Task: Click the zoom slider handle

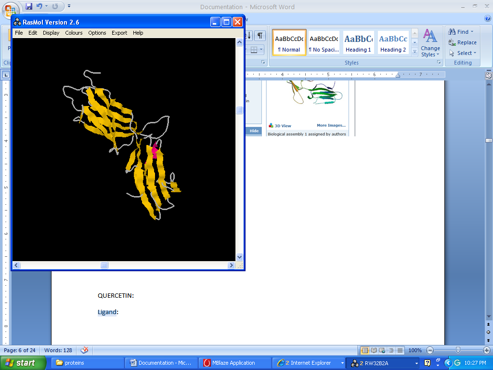Action: coord(458,350)
